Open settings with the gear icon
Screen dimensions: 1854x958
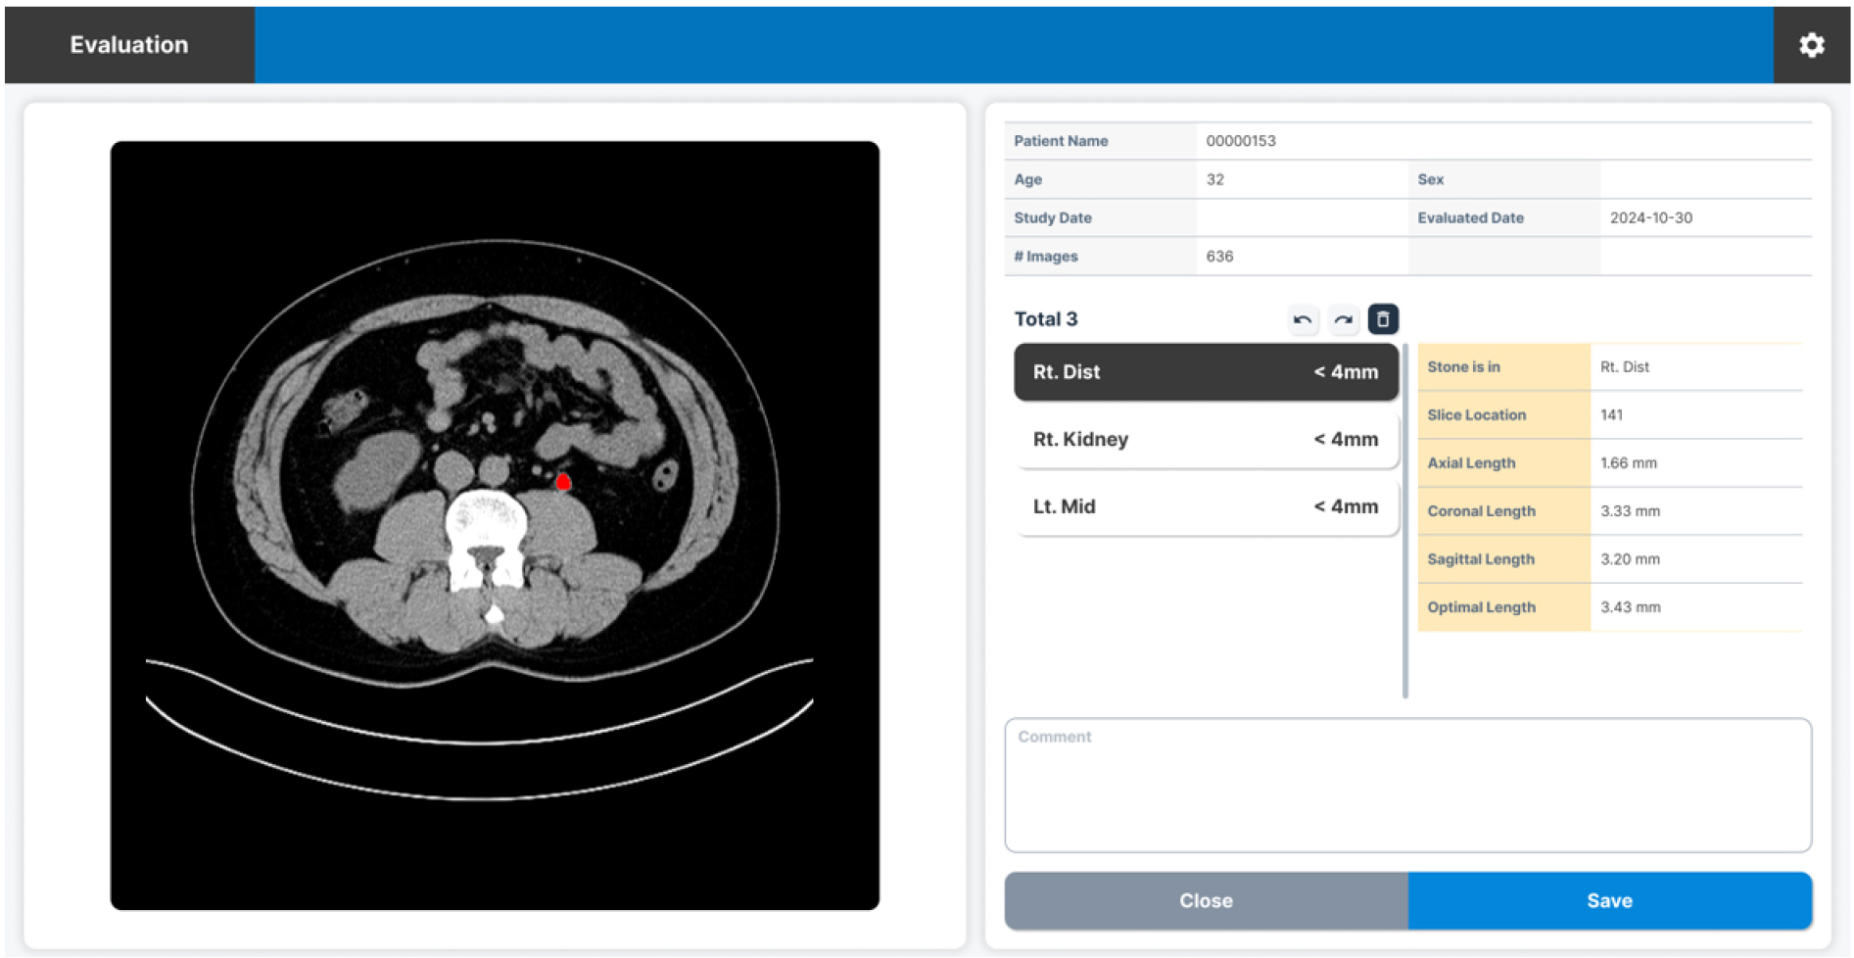(x=1811, y=45)
